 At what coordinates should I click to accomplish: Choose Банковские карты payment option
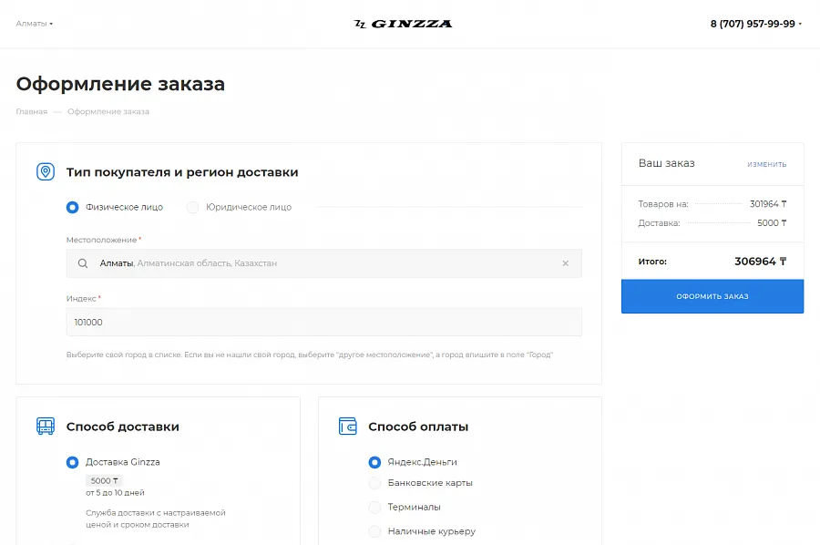(x=374, y=483)
